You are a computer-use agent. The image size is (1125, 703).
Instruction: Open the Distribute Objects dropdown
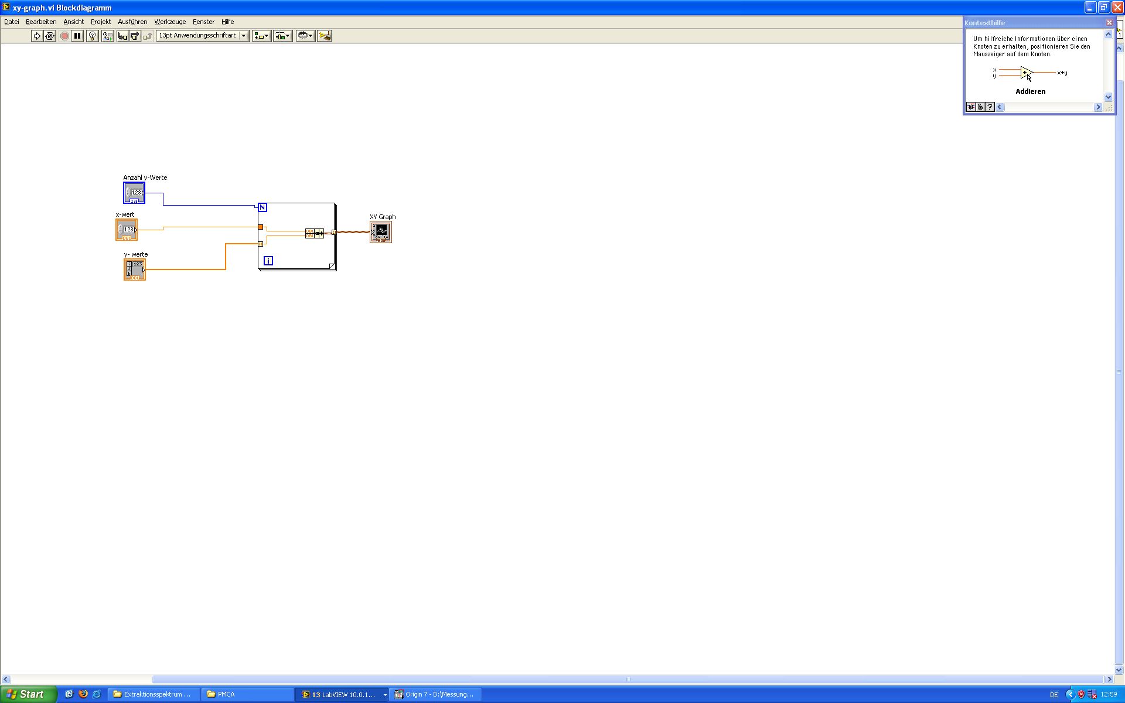(282, 36)
